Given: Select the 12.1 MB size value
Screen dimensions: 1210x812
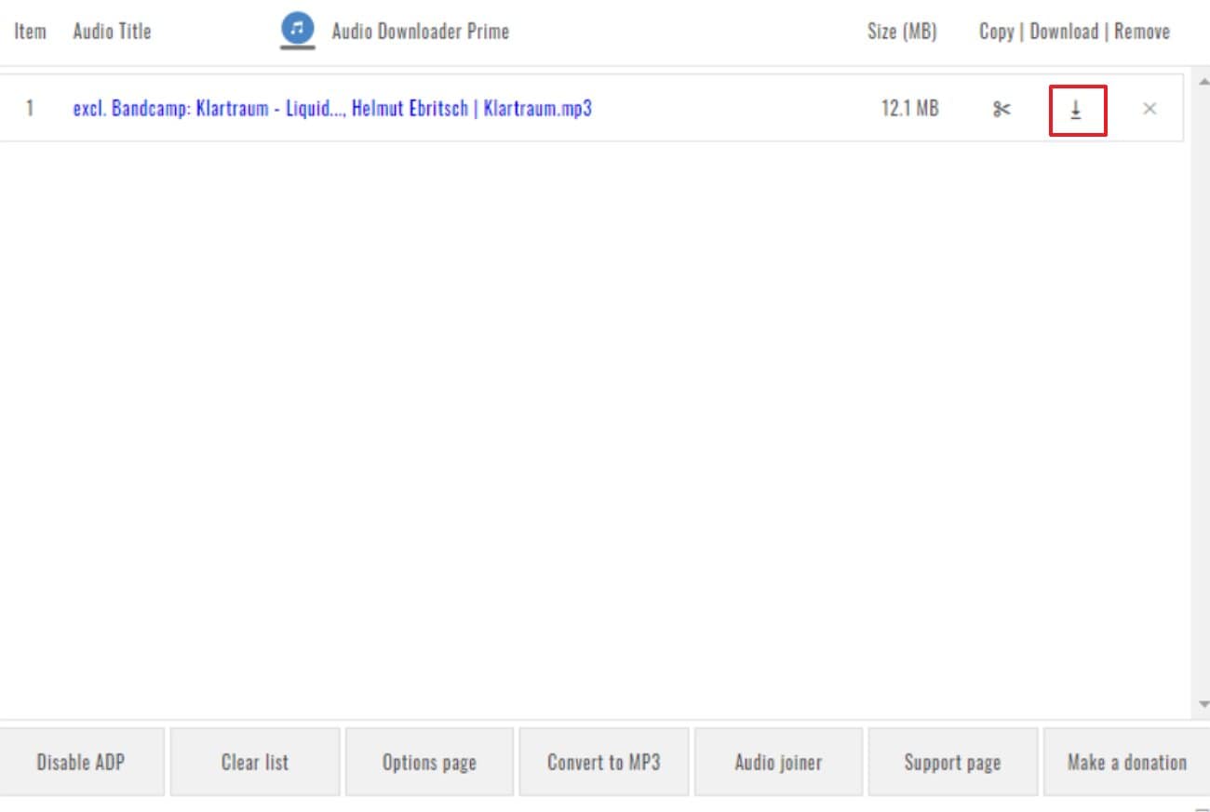Looking at the screenshot, I should [x=909, y=109].
